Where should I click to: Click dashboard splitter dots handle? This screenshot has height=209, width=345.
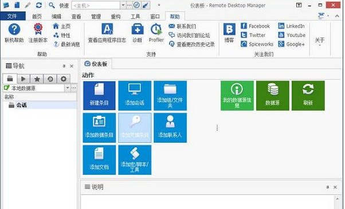point(217,128)
